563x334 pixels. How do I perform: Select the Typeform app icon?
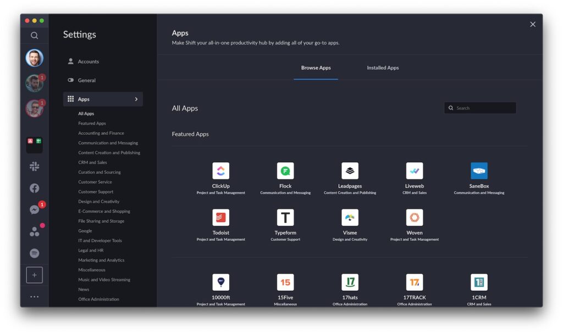click(285, 217)
